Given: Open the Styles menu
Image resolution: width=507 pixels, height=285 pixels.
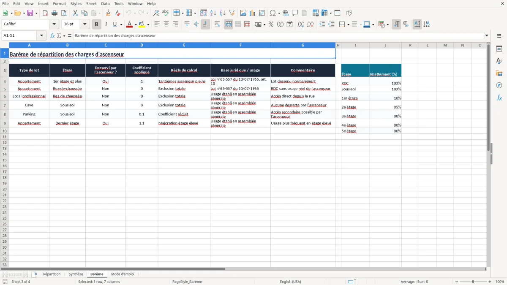Looking at the screenshot, I should [76, 3].
